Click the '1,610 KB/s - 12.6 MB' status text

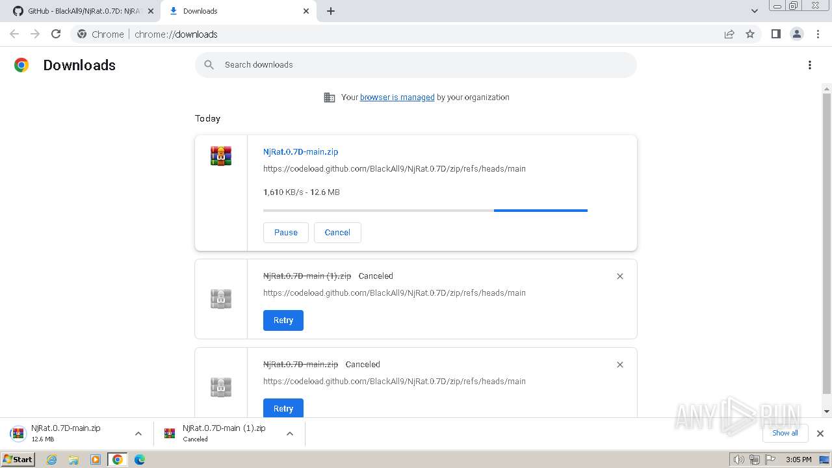pos(302,192)
